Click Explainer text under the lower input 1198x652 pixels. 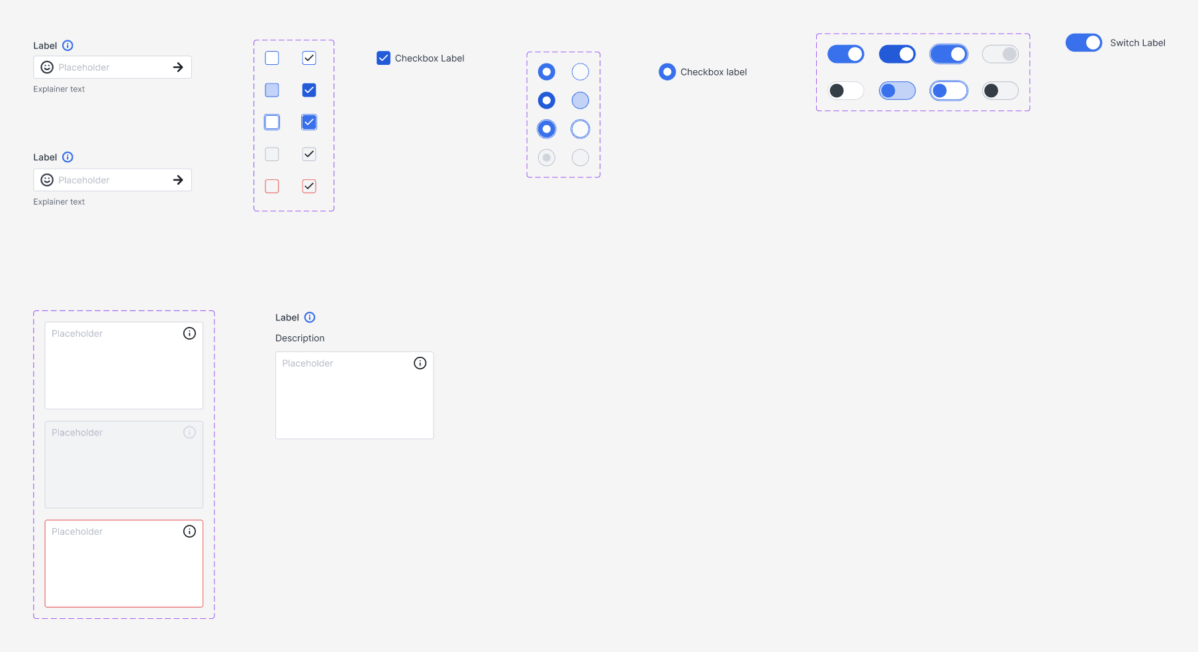pyautogui.click(x=59, y=202)
